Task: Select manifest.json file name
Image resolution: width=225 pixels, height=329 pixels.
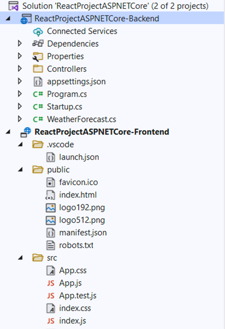Action: tap(83, 233)
